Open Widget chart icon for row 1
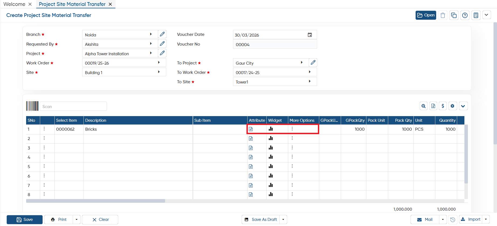497x226 pixels. point(271,129)
